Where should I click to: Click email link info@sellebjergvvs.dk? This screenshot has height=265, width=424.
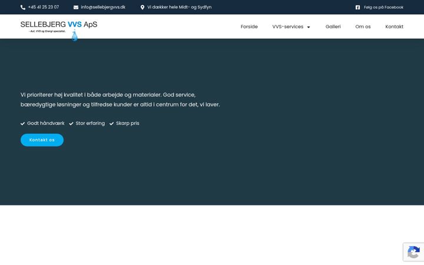[x=103, y=7]
